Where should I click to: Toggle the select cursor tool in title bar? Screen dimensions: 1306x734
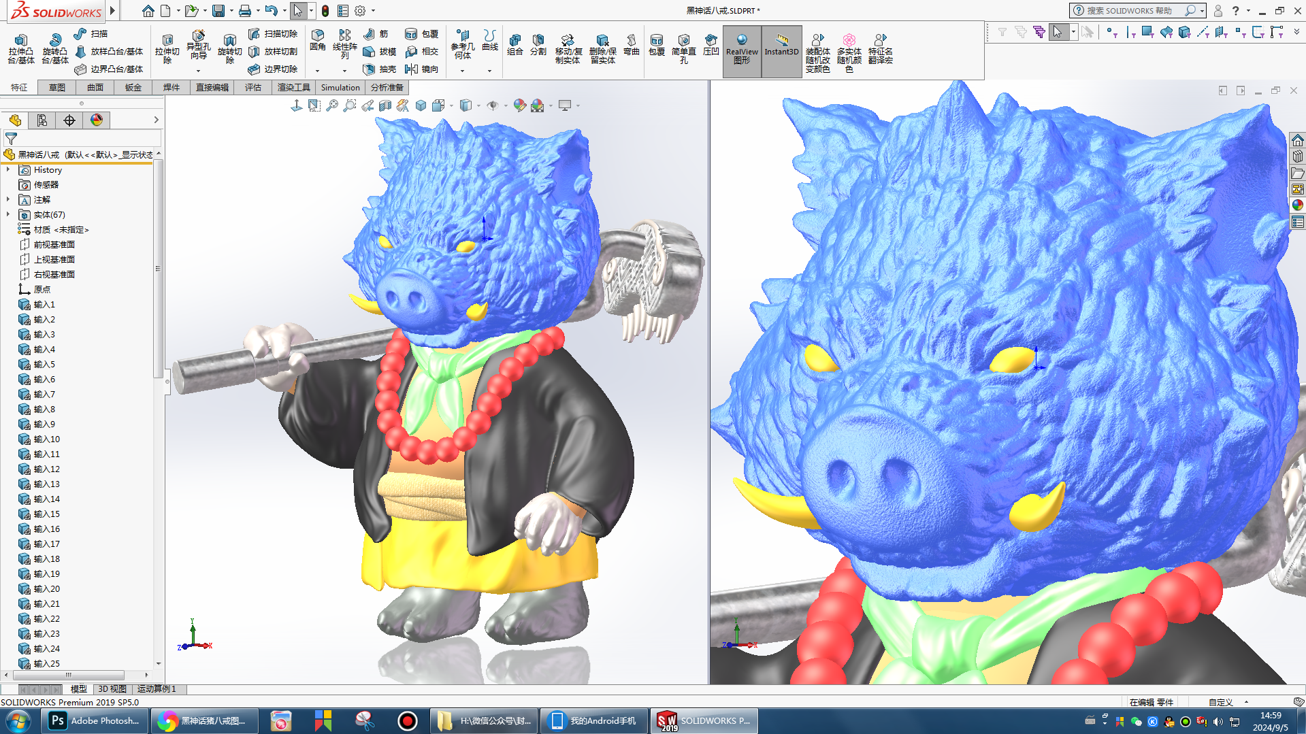pos(297,11)
